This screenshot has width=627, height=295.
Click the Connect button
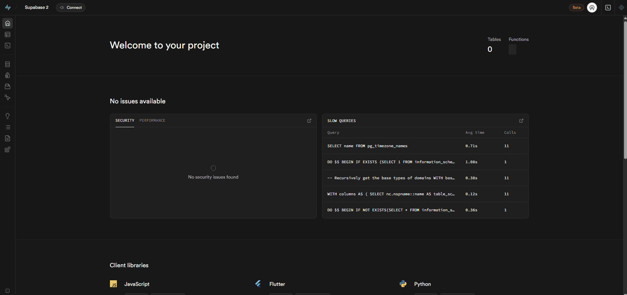click(71, 8)
